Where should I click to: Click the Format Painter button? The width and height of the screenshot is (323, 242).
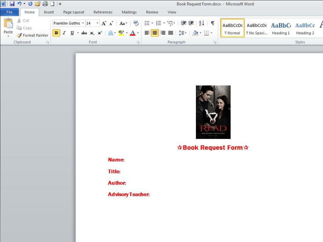click(32, 35)
